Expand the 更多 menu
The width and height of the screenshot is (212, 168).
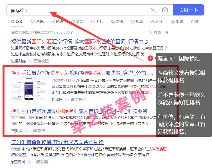(x=195, y=22)
